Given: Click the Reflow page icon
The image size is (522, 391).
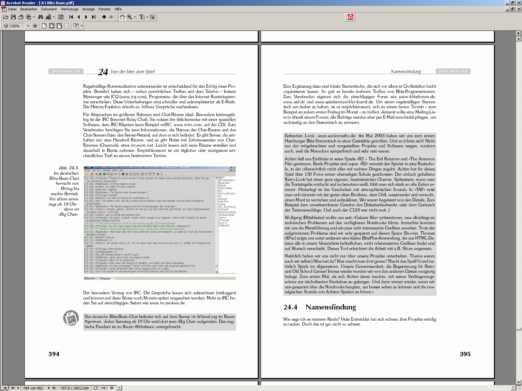Looking at the screenshot, I should (x=67, y=26).
